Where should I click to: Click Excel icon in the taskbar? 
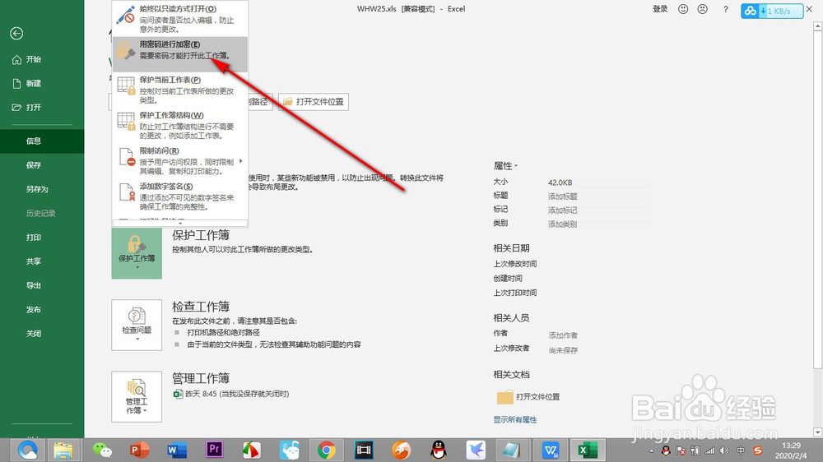tap(588, 450)
